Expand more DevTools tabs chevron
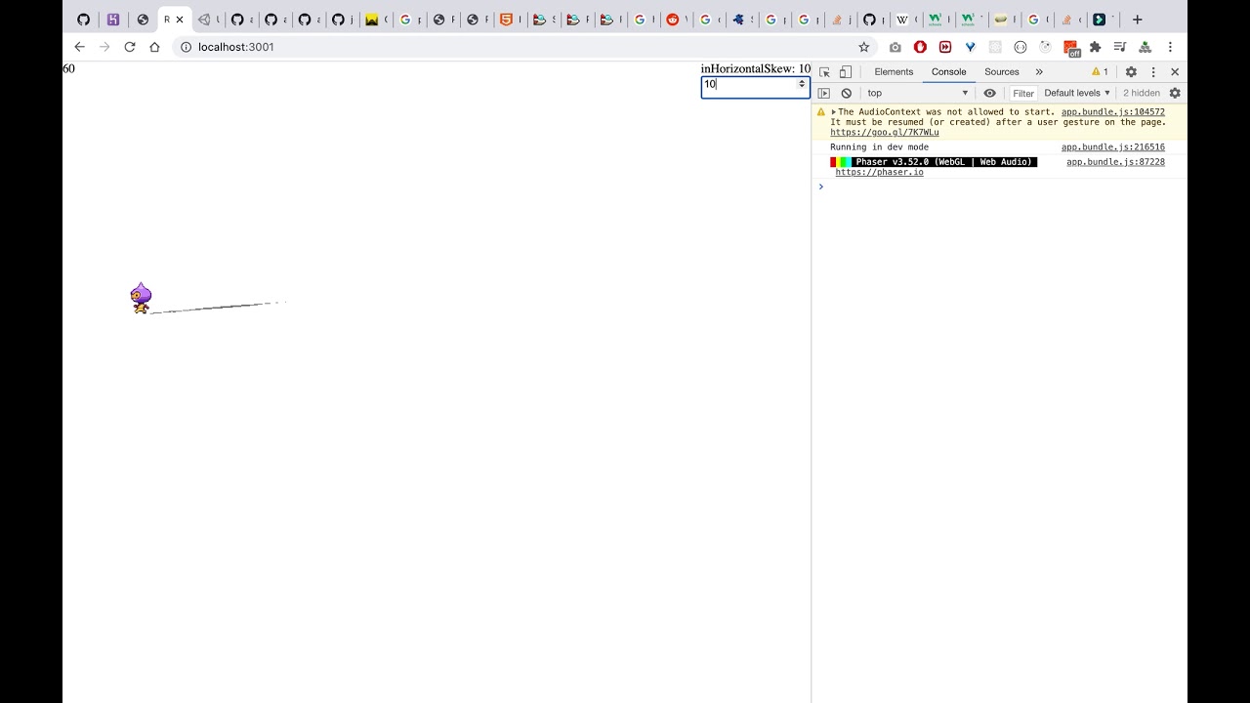 tap(1039, 72)
